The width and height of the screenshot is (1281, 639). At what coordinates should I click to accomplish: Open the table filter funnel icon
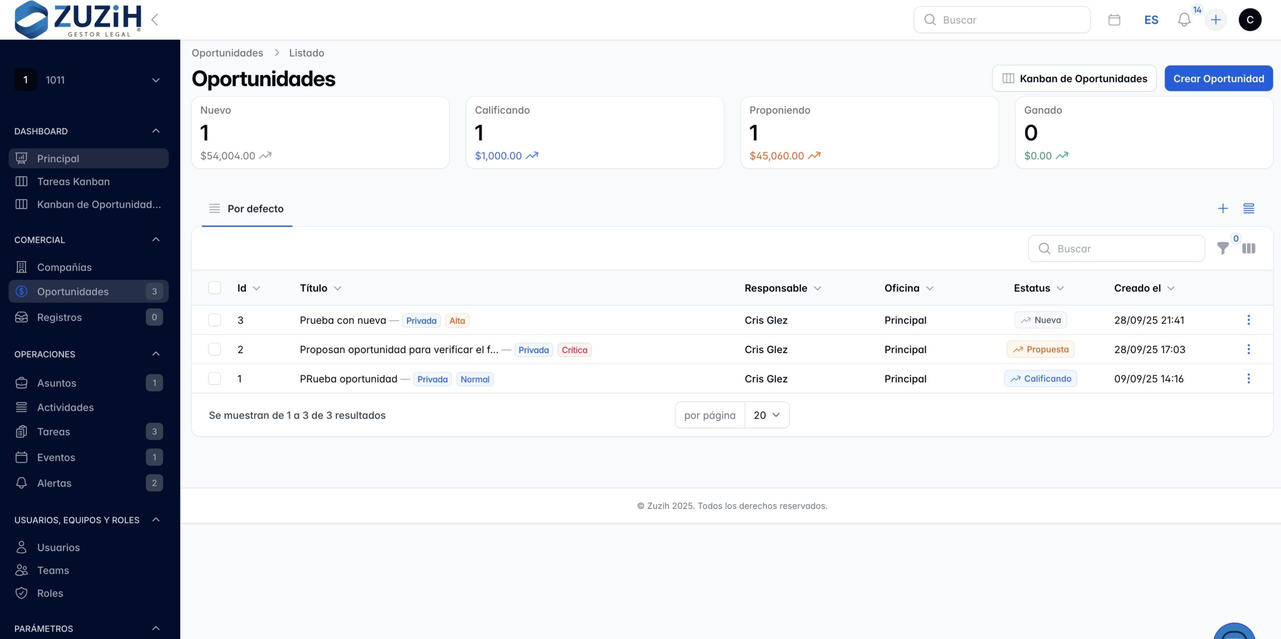pyautogui.click(x=1222, y=248)
